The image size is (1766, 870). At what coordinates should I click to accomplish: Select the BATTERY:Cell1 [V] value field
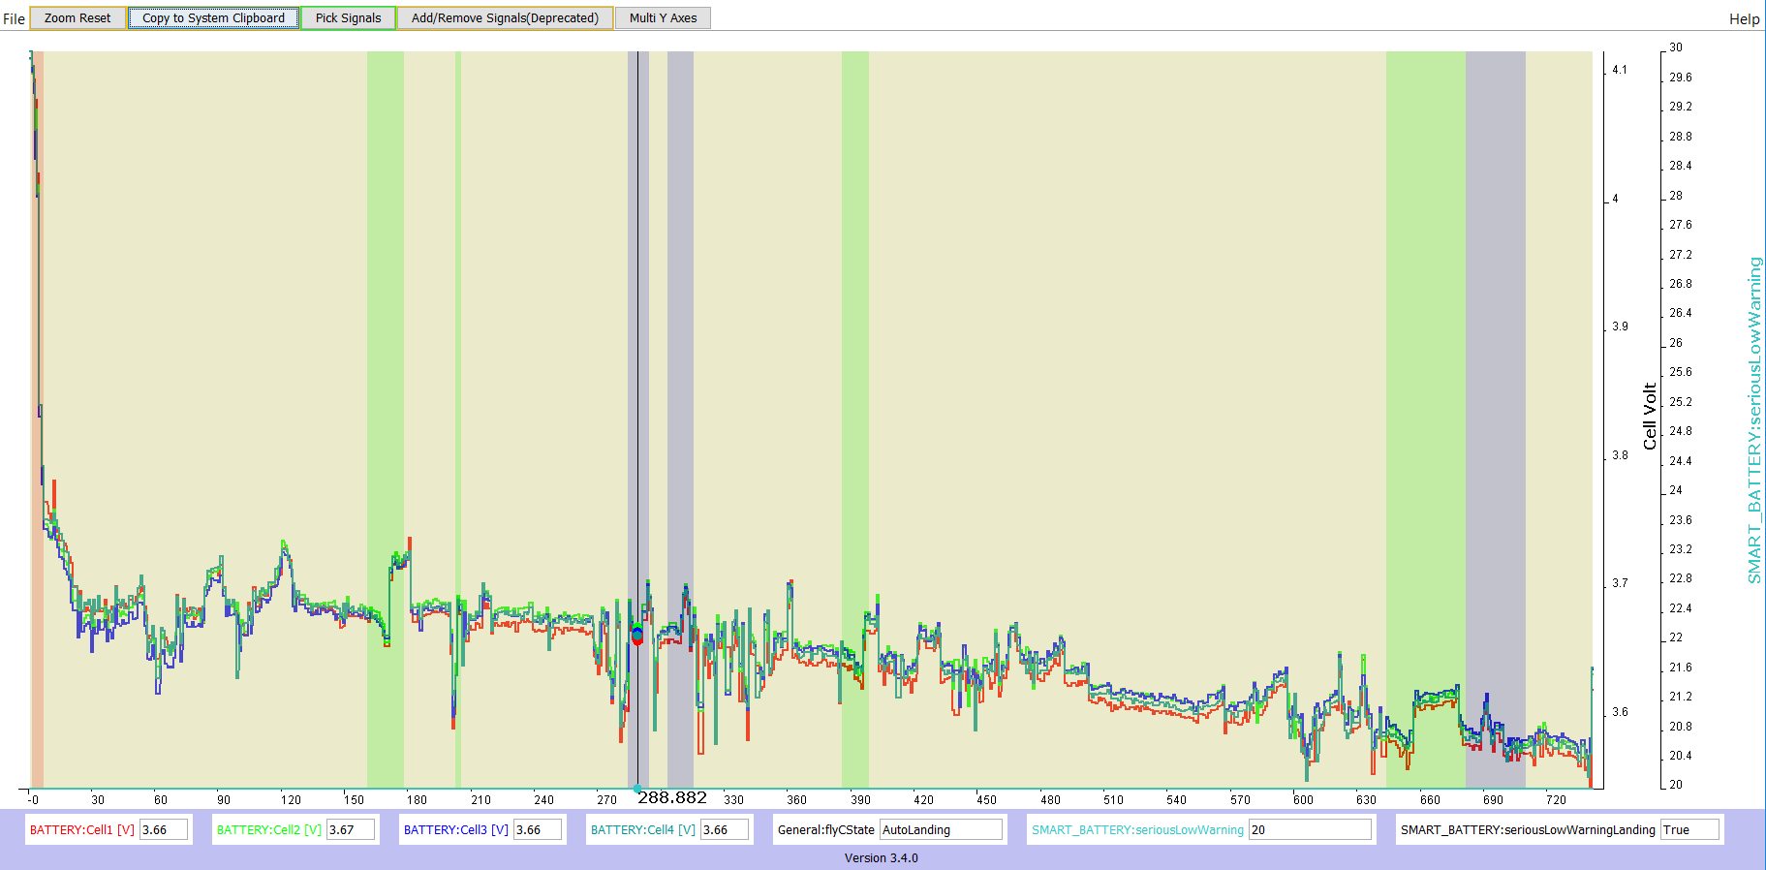pyautogui.click(x=164, y=829)
